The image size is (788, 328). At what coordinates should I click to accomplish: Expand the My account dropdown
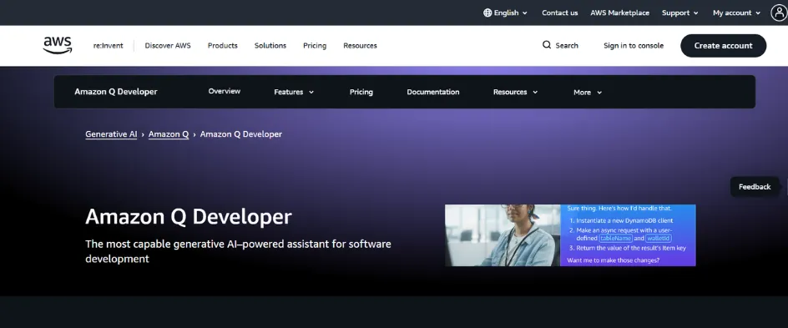pos(737,13)
